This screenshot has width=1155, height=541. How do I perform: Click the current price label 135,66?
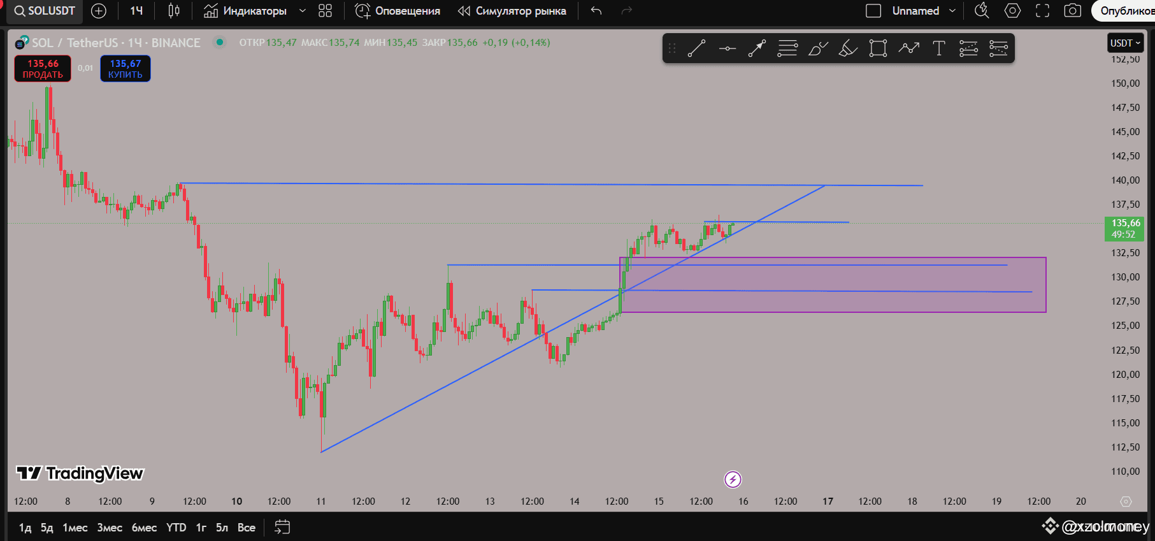click(1124, 229)
